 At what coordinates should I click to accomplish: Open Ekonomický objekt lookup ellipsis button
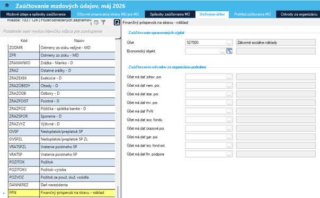pyautogui.click(x=223, y=51)
